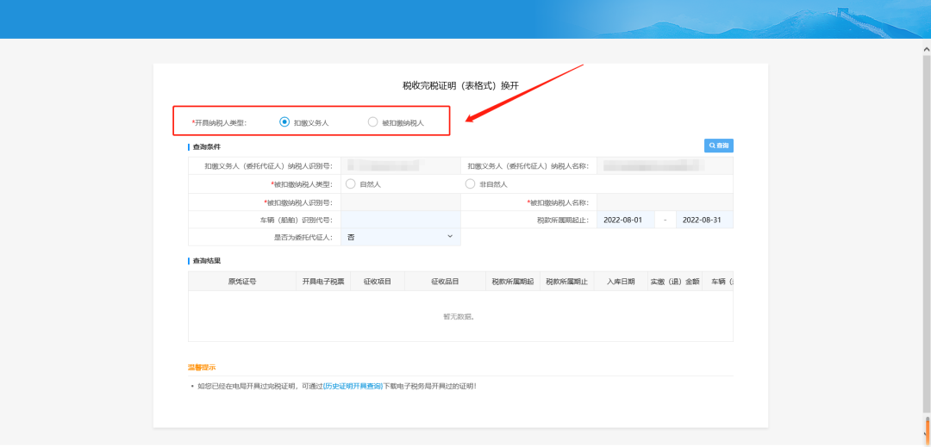Viewport: 931px width, 447px height.
Task: Click the 查询 search button
Action: tap(718, 146)
